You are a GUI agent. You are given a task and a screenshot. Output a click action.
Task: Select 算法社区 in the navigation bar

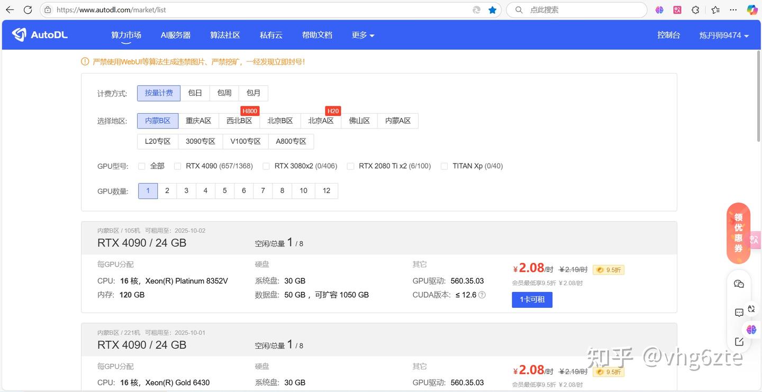pos(224,34)
